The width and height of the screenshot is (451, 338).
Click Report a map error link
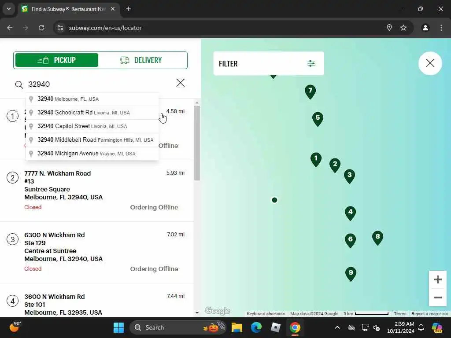[430, 313]
